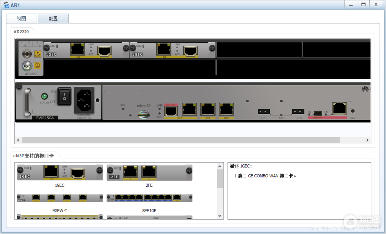Click the RJ45 console port near RST

pos(339,109)
